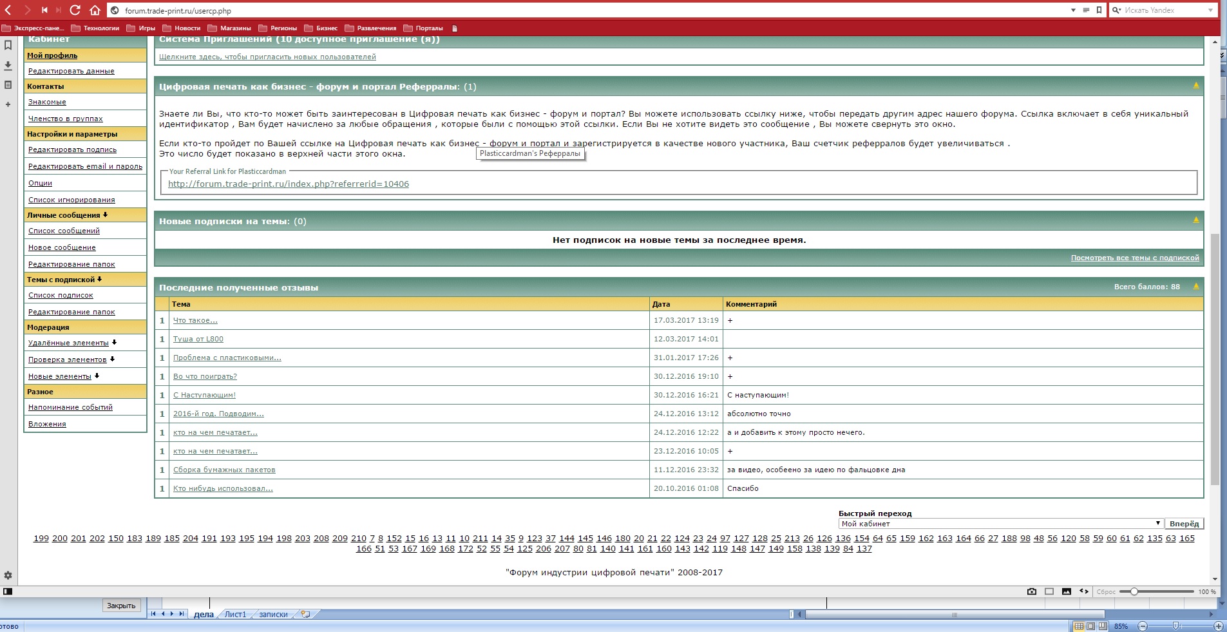Adjust the Excel zoom slider handle

pyautogui.click(x=1176, y=626)
